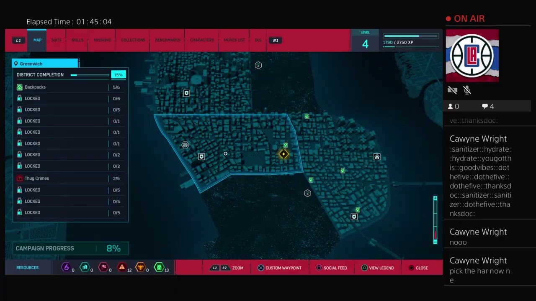Click the plus at top of zoom slider
Image resolution: width=536 pixels, height=301 pixels.
click(435, 198)
